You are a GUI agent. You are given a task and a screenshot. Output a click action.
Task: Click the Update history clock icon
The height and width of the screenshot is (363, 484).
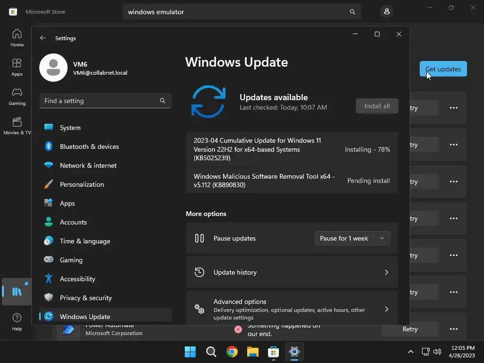(199, 272)
